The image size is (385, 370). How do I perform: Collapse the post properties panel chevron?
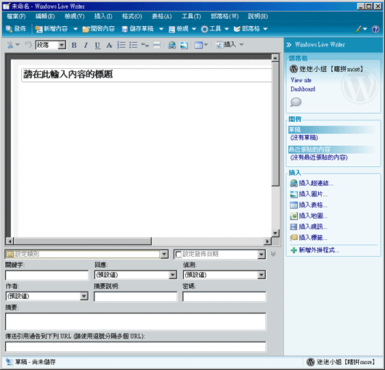273,254
